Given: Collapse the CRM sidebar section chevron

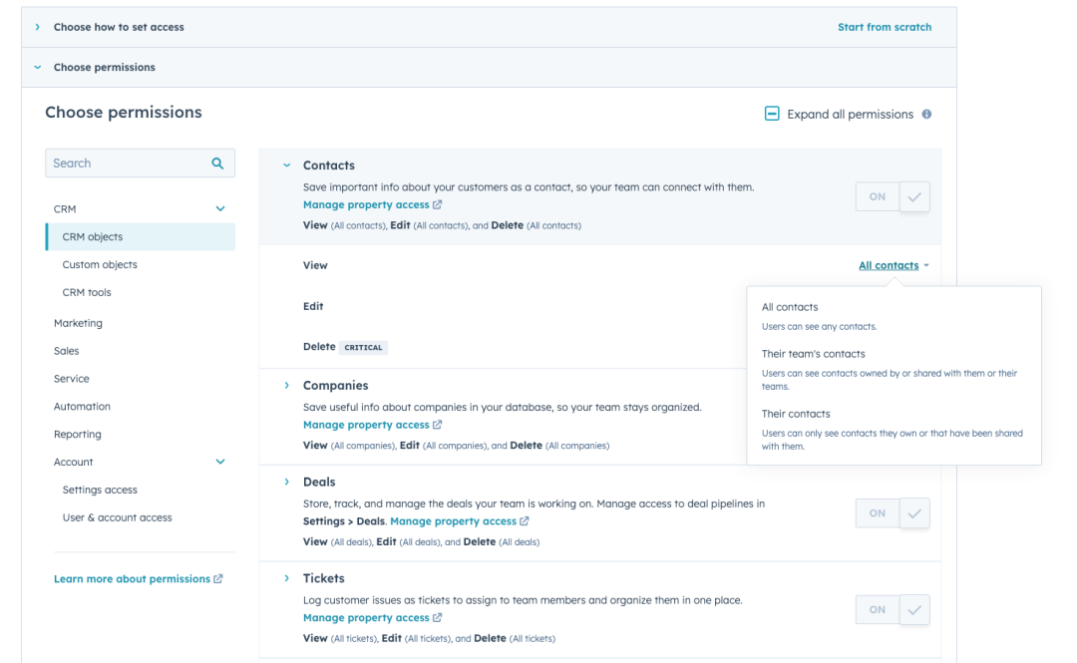Looking at the screenshot, I should pyautogui.click(x=220, y=209).
